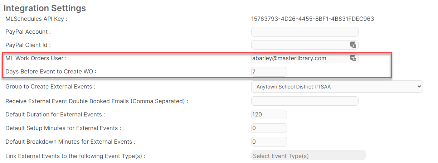438x163 pixels.
Task: Click the Integration Settings heading
Action: click(x=45, y=8)
